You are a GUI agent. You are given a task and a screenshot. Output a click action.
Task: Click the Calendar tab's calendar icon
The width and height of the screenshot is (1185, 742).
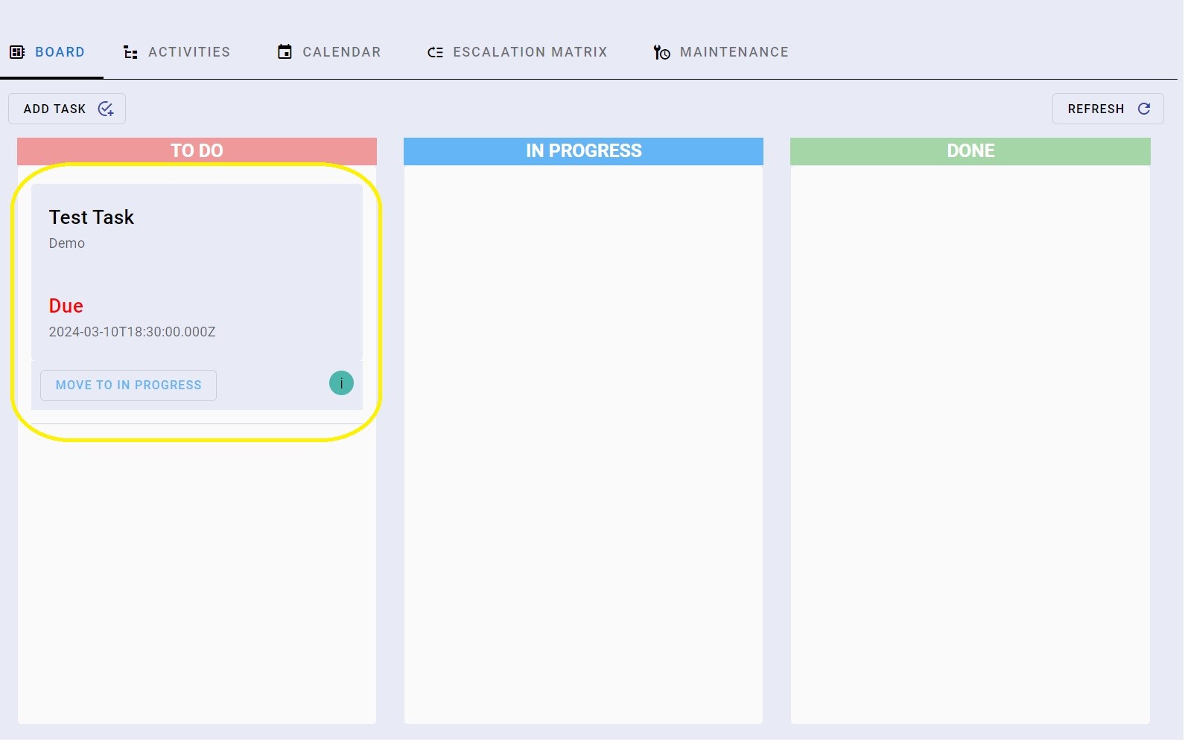pos(285,52)
